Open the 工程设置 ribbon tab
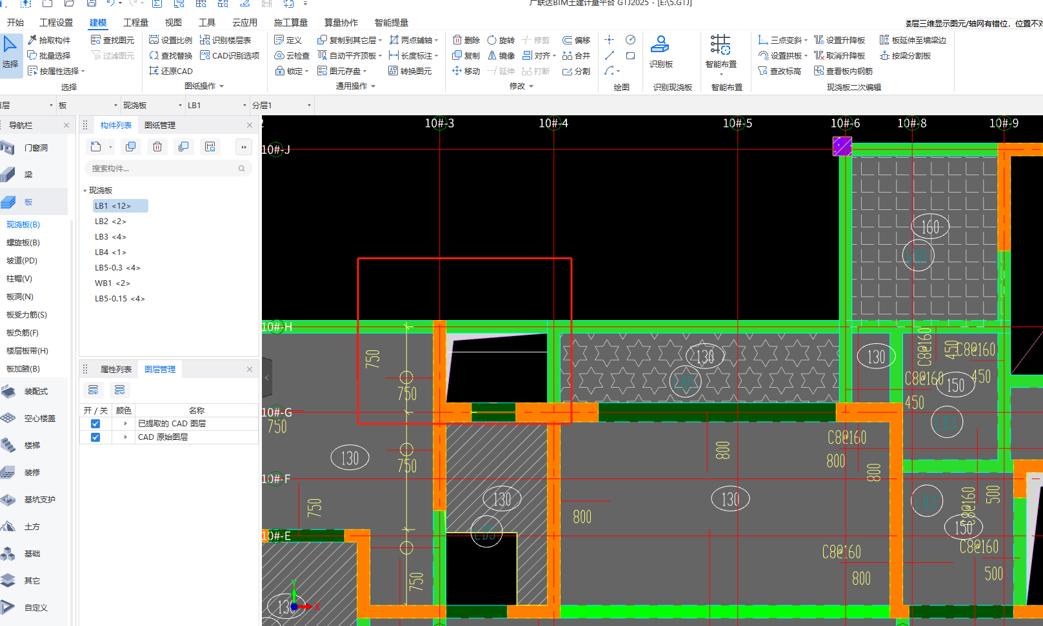The image size is (1043, 626). tap(57, 23)
